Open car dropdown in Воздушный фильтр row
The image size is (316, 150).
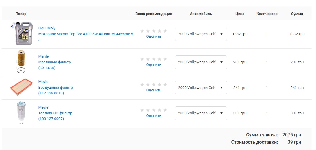point(201,88)
